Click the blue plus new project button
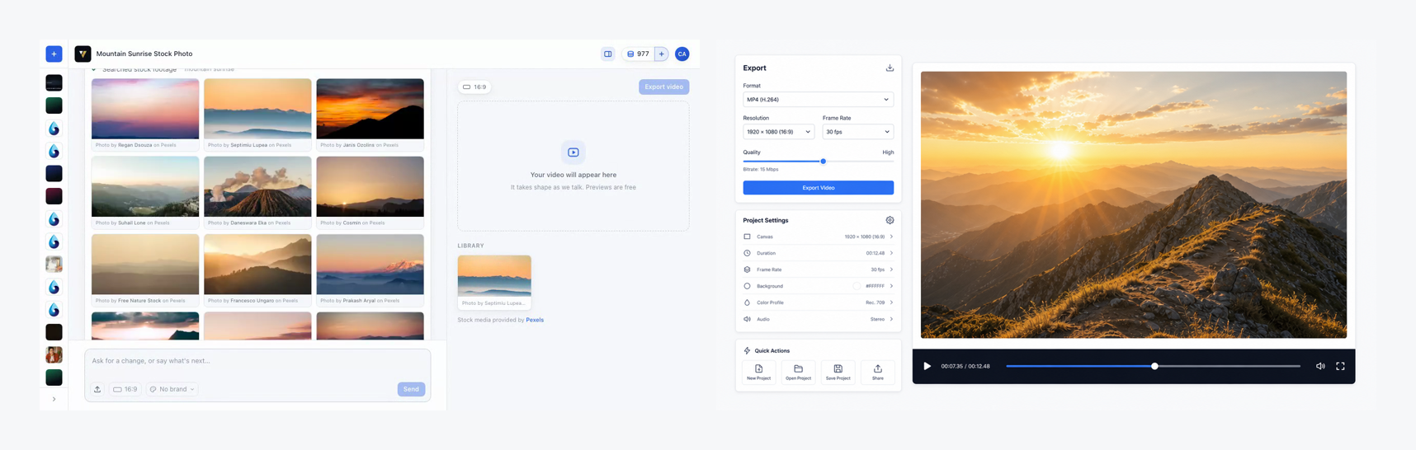 (54, 54)
